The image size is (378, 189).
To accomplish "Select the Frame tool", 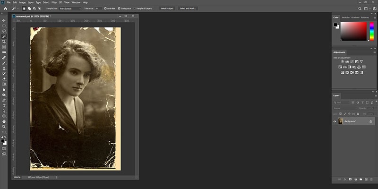I will click(4, 47).
